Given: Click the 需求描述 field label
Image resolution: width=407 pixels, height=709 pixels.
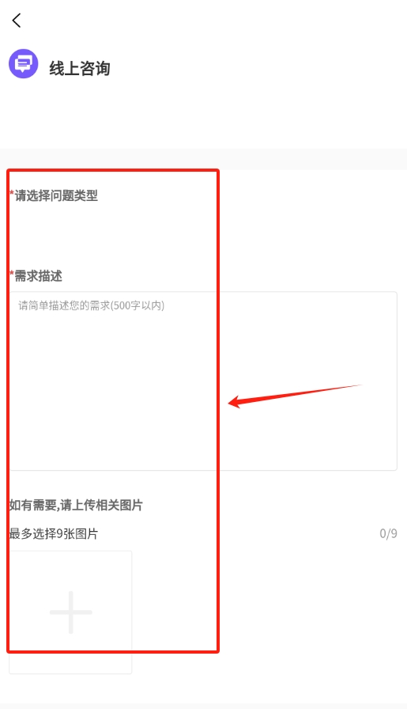Looking at the screenshot, I should click(x=39, y=276).
